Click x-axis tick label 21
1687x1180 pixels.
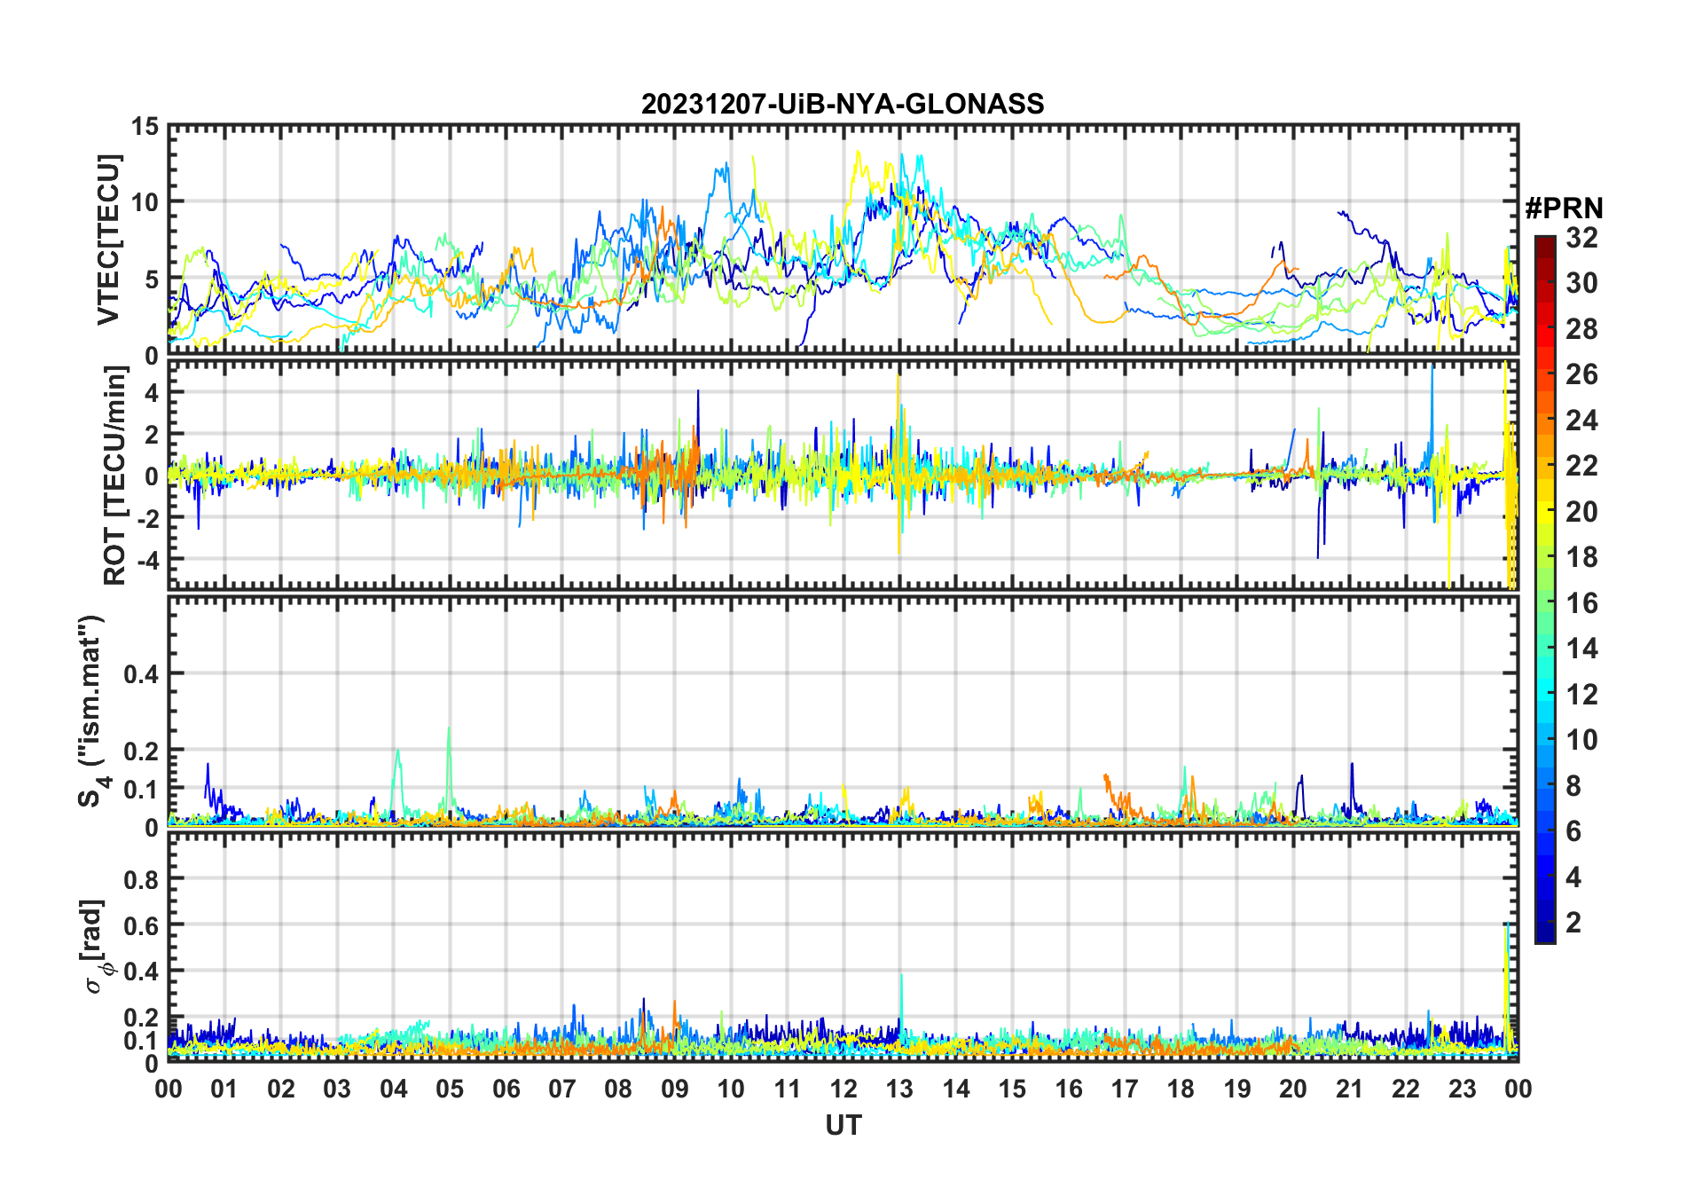click(1349, 1090)
